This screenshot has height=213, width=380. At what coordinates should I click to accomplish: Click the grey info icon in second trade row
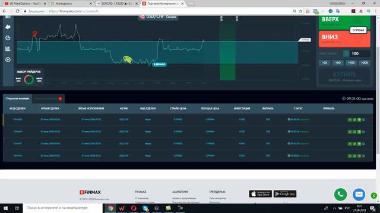pyautogui.click(x=363, y=132)
